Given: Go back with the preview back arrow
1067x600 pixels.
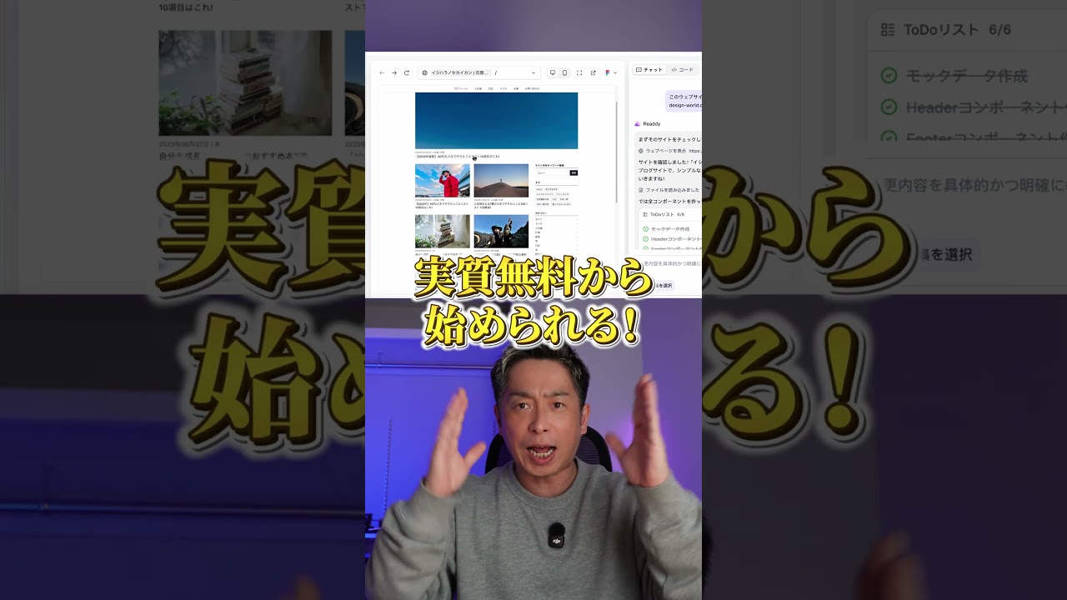Looking at the screenshot, I should (x=382, y=72).
